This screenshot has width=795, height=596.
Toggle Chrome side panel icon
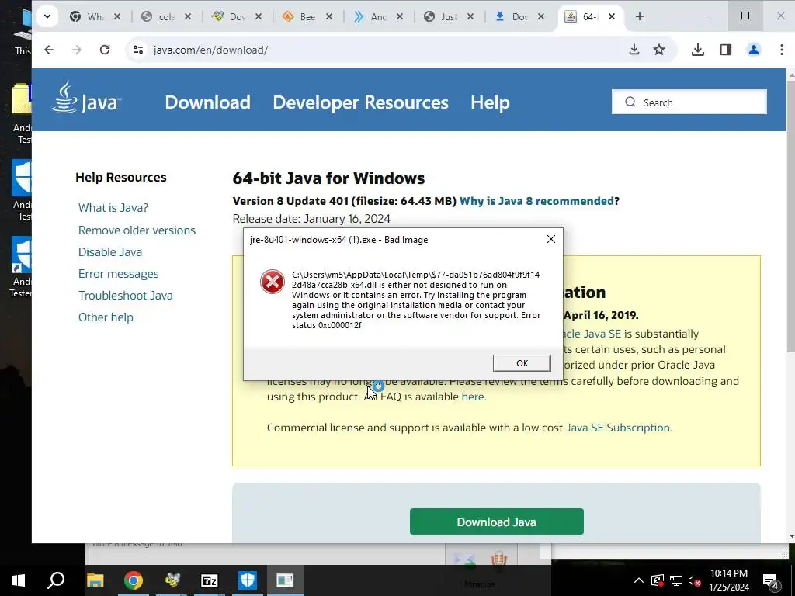tap(726, 50)
